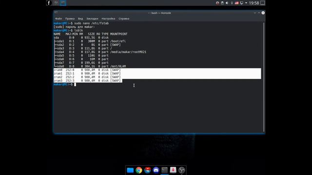The image size is (312, 175).
Task: Open the downloader app with red arrow
Action: [x=173, y=170]
